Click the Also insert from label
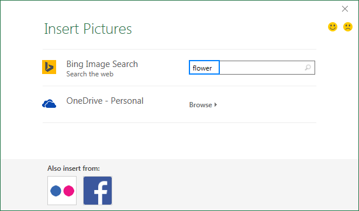The width and height of the screenshot is (359, 211). (x=74, y=168)
